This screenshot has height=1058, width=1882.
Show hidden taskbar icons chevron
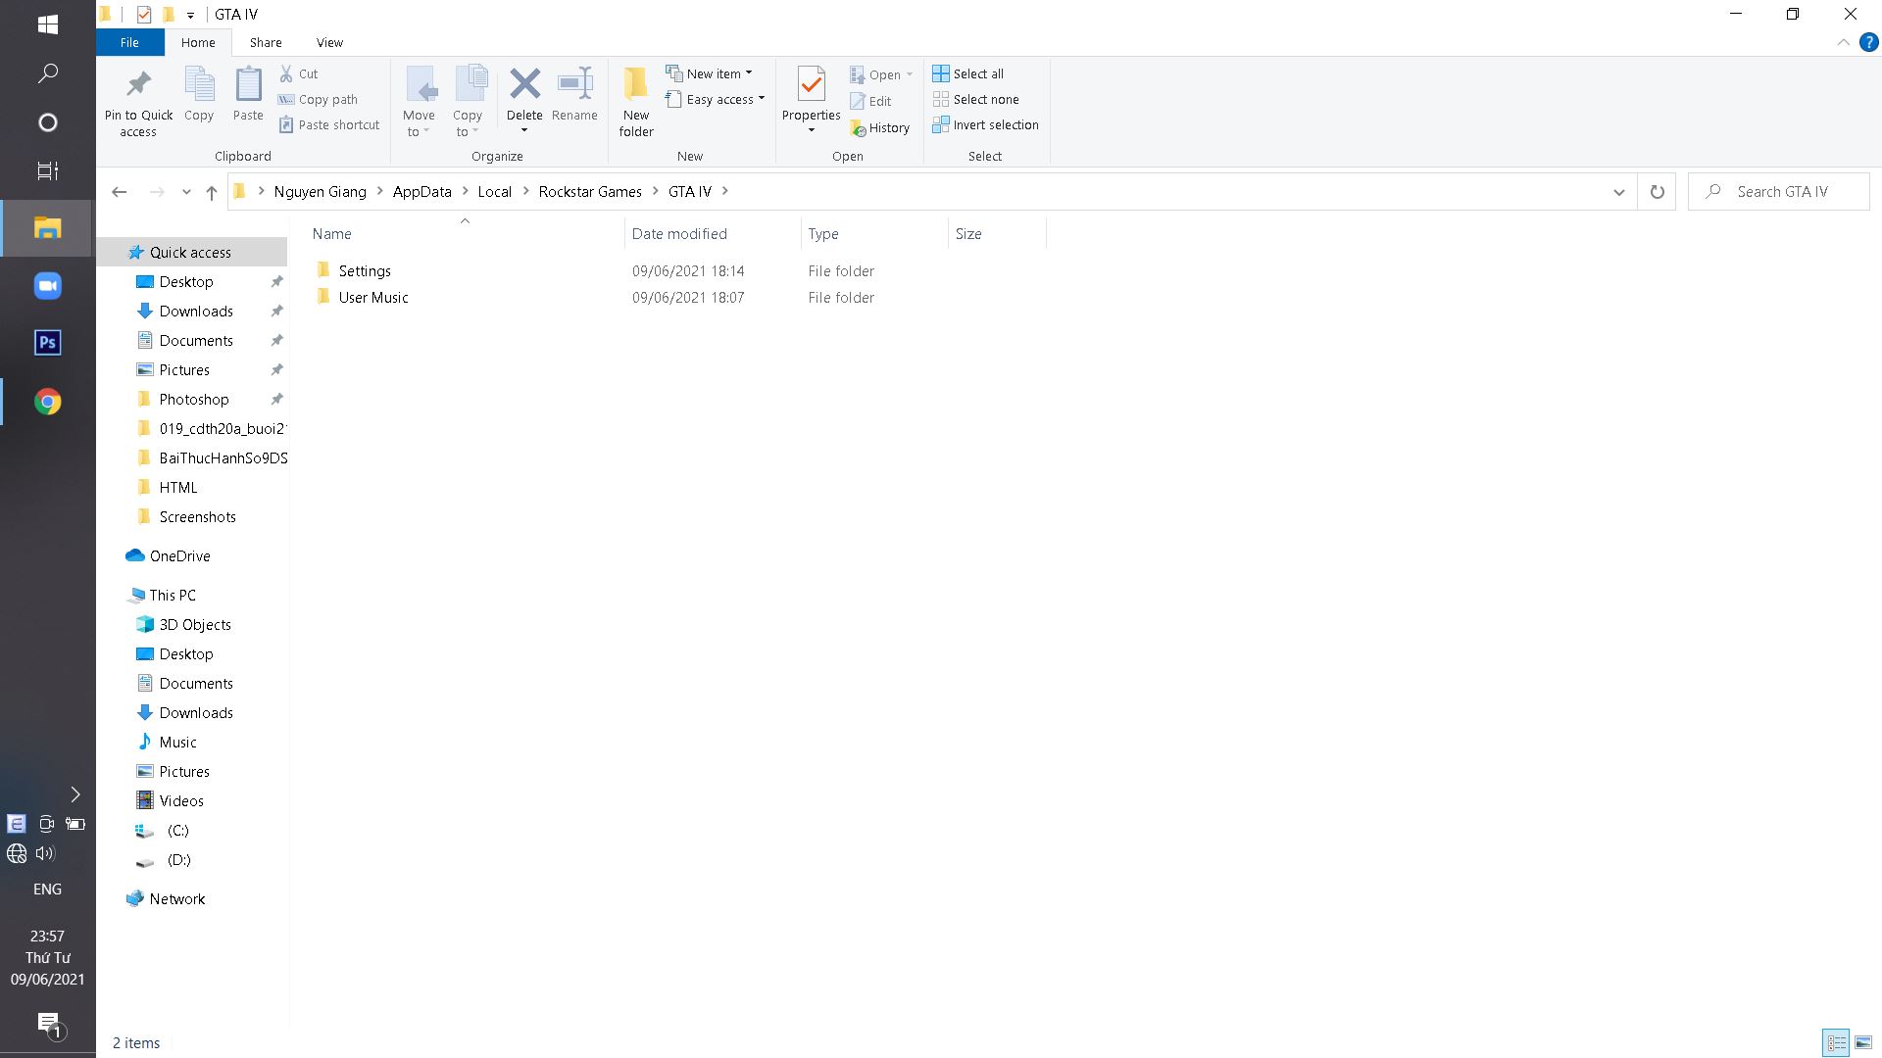tap(75, 794)
